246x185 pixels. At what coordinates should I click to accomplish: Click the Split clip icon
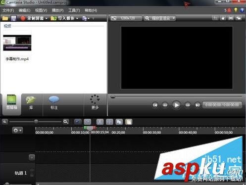tap(109, 122)
